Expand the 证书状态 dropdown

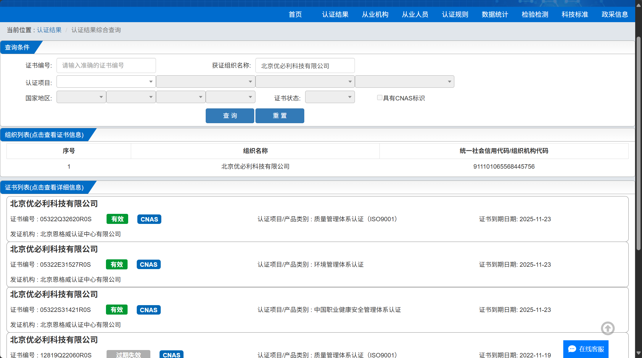click(330, 97)
